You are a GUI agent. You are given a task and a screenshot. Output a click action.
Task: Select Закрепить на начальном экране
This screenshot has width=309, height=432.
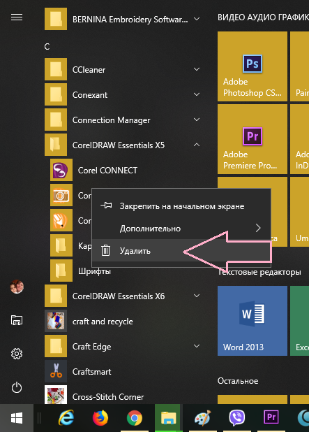[181, 206]
